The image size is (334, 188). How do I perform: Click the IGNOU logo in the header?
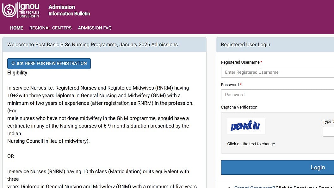pos(21,10)
